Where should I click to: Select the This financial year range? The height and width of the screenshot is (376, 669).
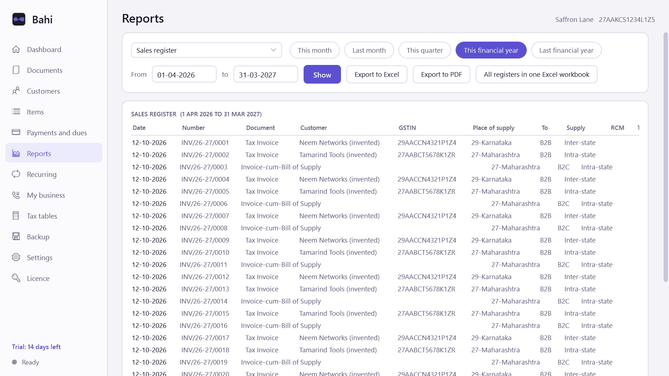point(491,50)
